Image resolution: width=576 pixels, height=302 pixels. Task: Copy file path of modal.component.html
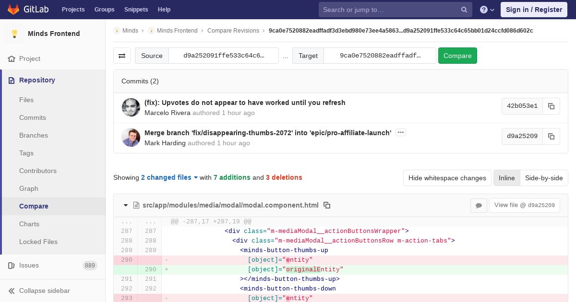click(327, 205)
